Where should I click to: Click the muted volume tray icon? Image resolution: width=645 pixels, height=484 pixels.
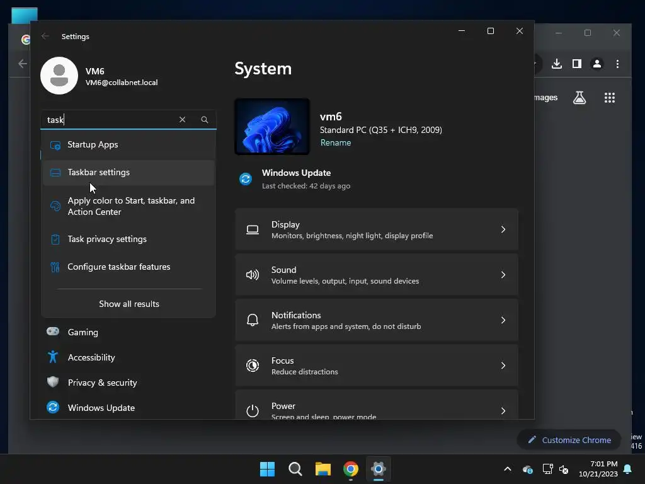point(564,469)
